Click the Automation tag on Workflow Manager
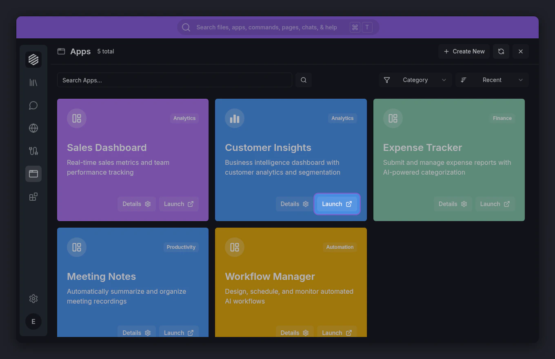This screenshot has height=359, width=555. [x=340, y=247]
